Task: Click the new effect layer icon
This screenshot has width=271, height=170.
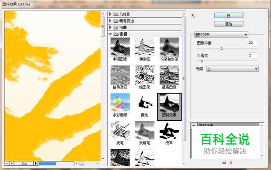Action: (x=224, y=162)
